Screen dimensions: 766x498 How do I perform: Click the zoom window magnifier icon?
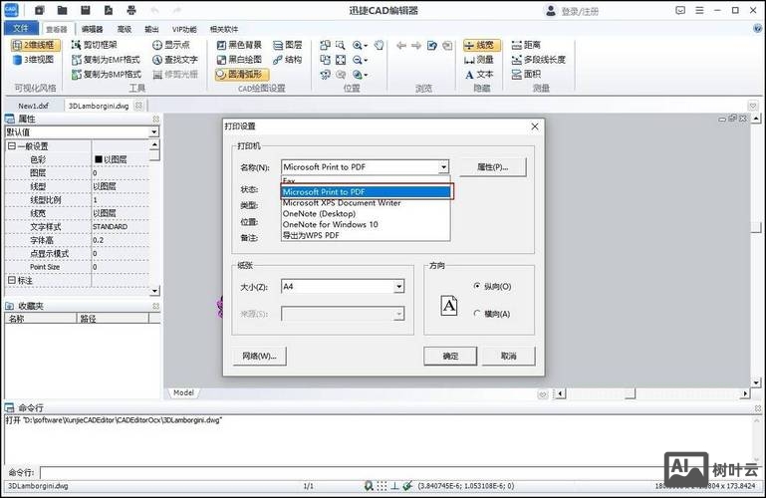[x=341, y=46]
